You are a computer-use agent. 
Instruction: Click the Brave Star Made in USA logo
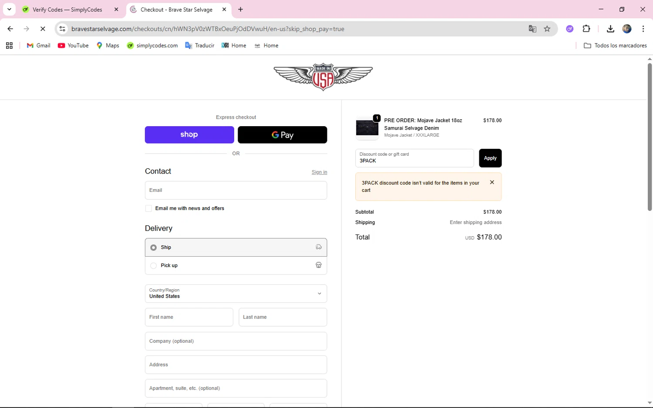pyautogui.click(x=323, y=77)
